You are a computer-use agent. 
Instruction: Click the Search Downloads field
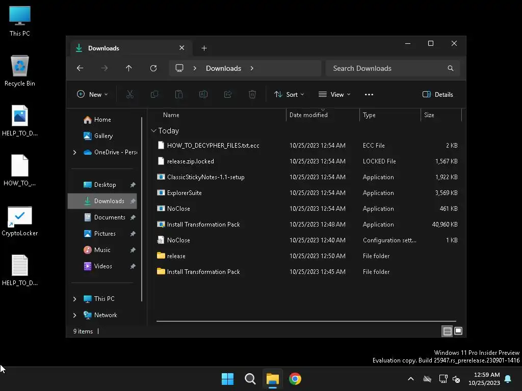(x=393, y=68)
